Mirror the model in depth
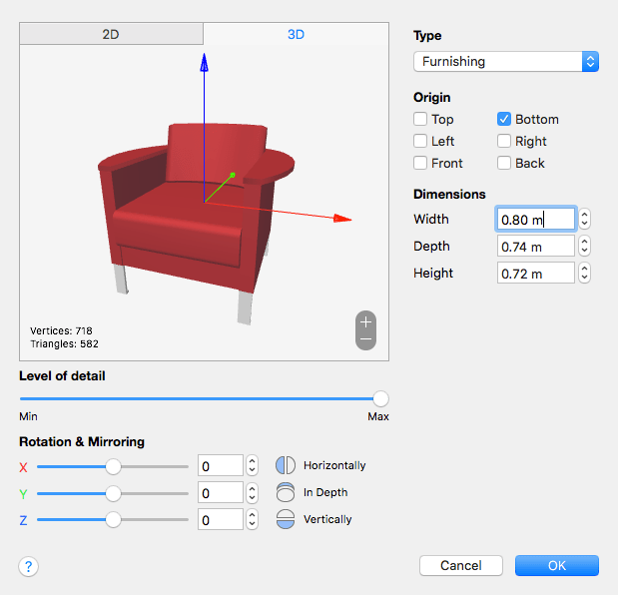Viewport: 618px width, 595px height. point(286,492)
